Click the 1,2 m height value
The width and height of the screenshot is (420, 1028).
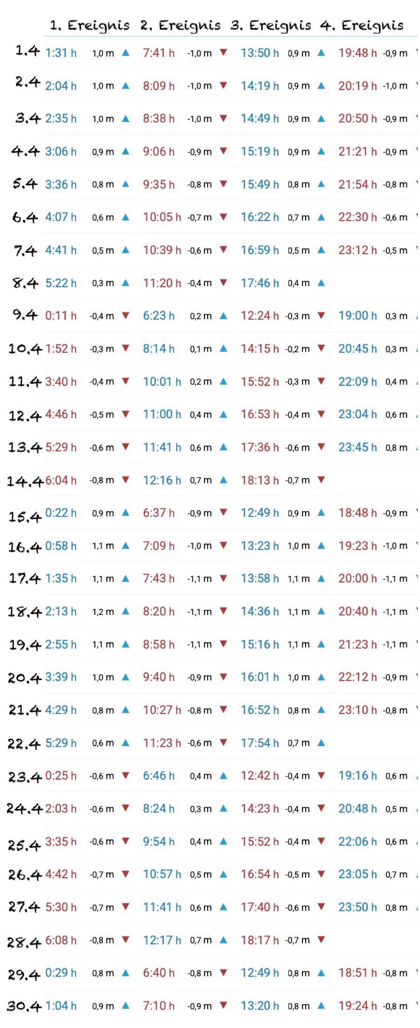[x=103, y=612]
